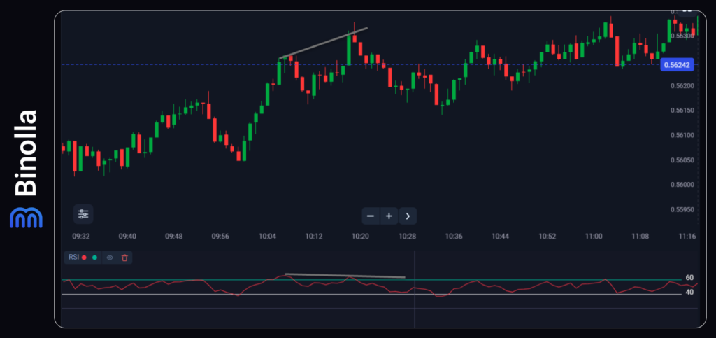Select the current price tag 0.56242
This screenshot has width=716, height=338.
click(677, 65)
